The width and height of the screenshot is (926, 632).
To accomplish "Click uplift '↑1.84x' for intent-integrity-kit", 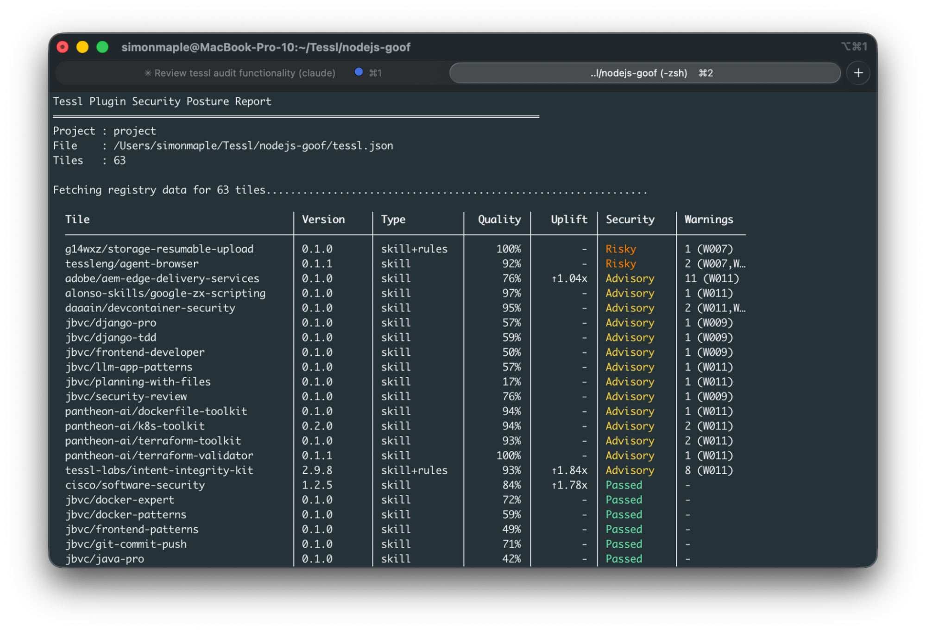I will coord(569,471).
